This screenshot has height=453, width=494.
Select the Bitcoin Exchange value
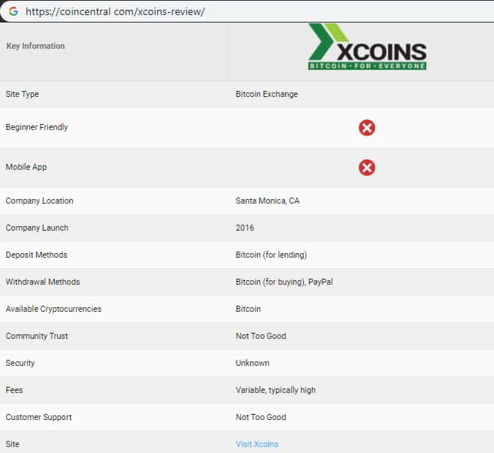267,94
